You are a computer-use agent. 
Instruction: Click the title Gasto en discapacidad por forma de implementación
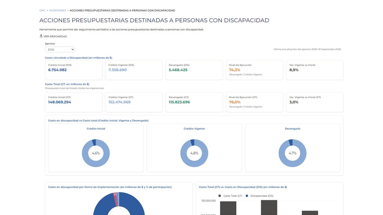coord(110,187)
